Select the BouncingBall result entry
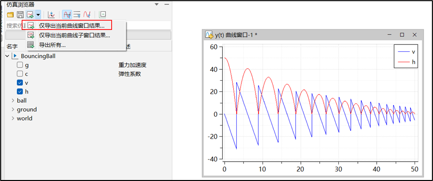The height and width of the screenshot is (181, 433). tap(38, 56)
